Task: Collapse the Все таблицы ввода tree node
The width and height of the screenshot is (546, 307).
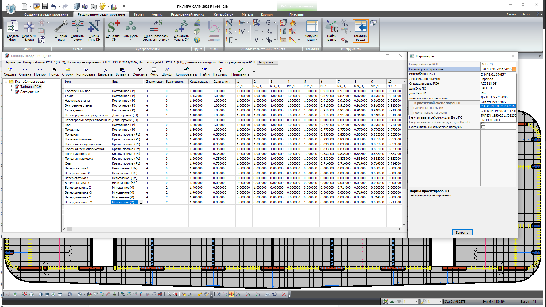Action: point(6,82)
